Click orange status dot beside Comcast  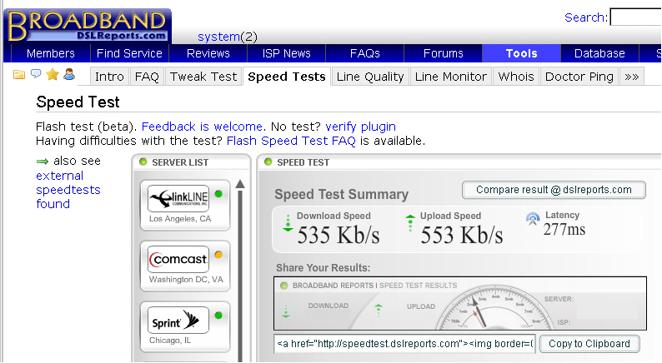218,255
